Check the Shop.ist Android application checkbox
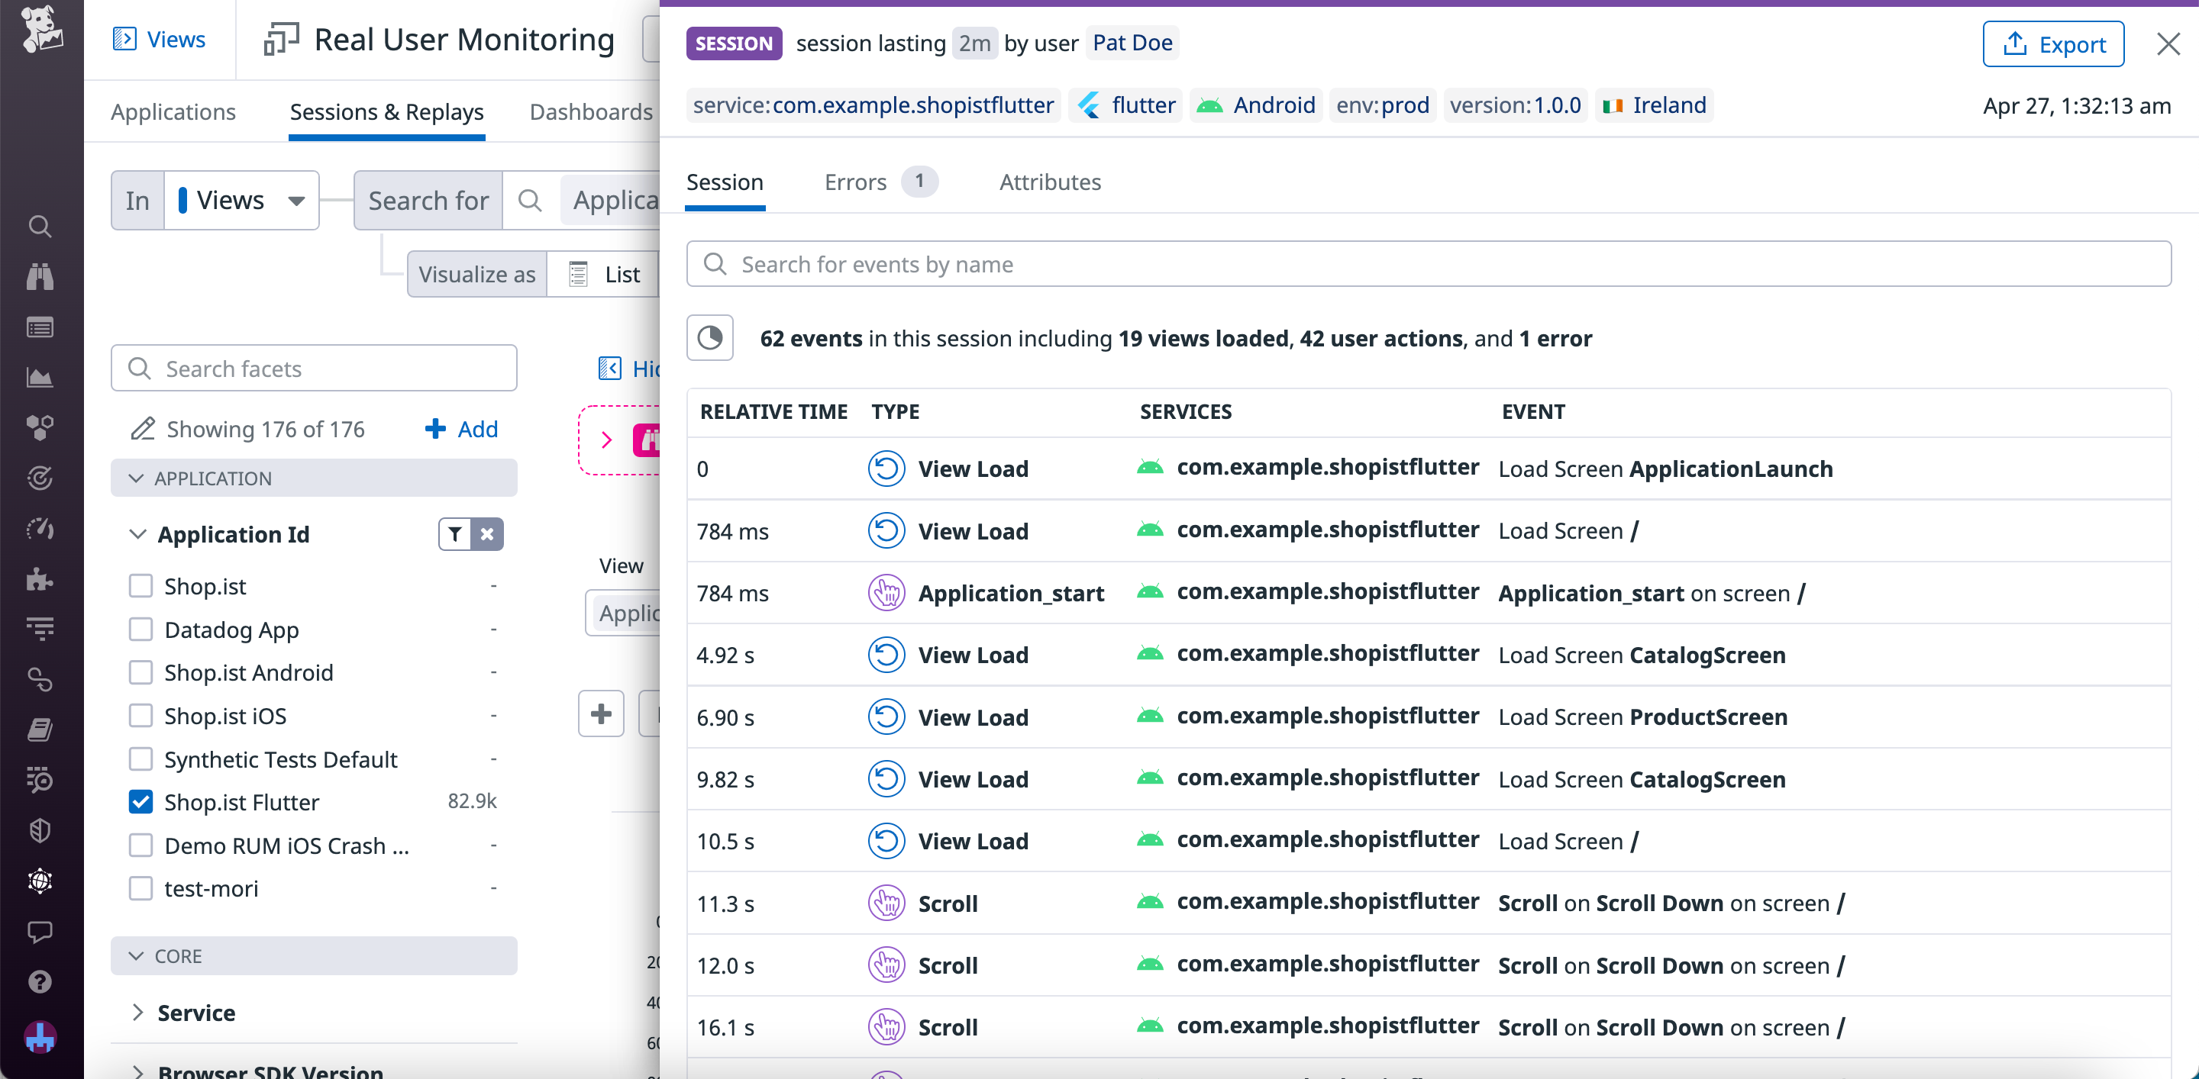 pos(140,672)
